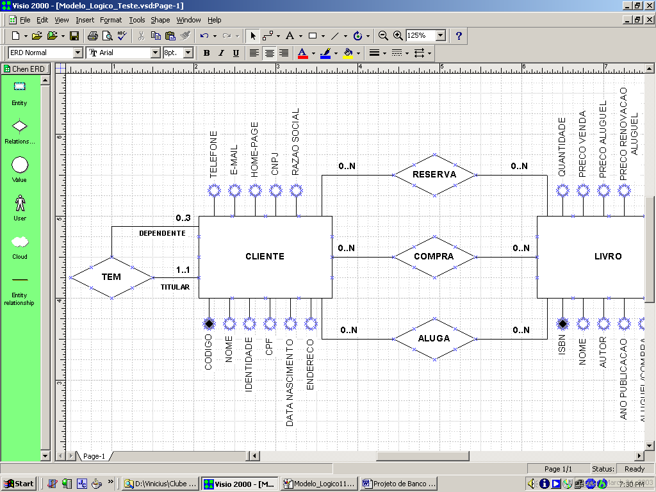Click the Spelling check icon
656x492 pixels.
(122, 36)
